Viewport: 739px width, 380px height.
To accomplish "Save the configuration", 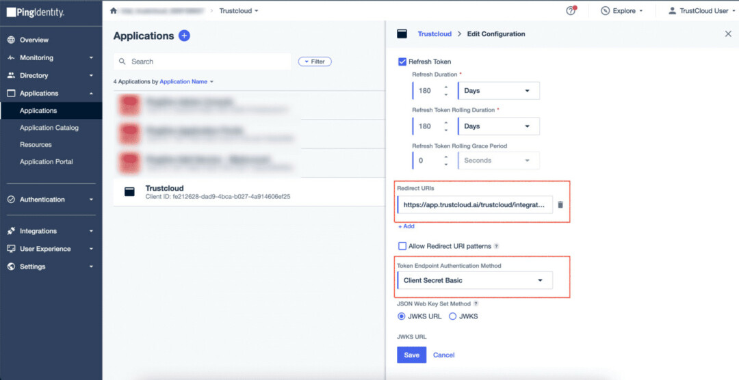I will 411,355.
